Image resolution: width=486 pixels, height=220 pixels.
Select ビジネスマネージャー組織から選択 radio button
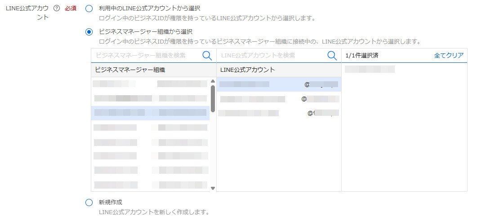(x=89, y=32)
